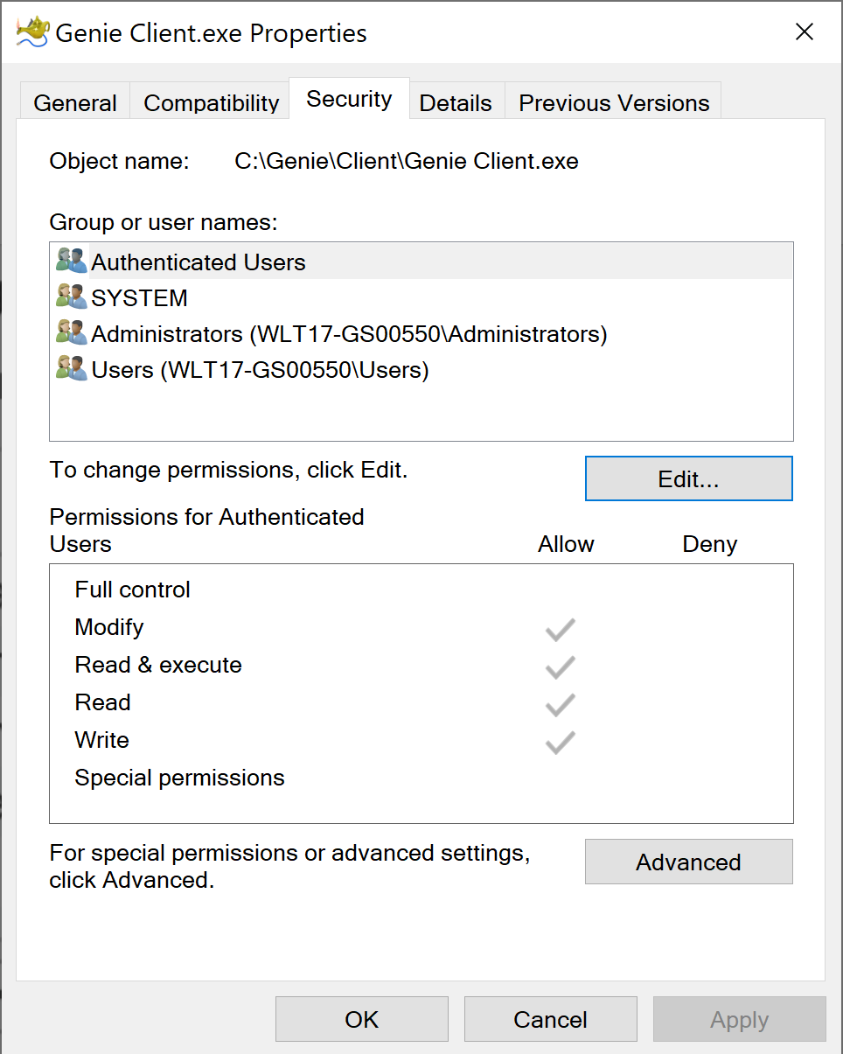Viewport: 843px width, 1054px height.
Task: Click the Administrators group icon
Action: pos(71,333)
